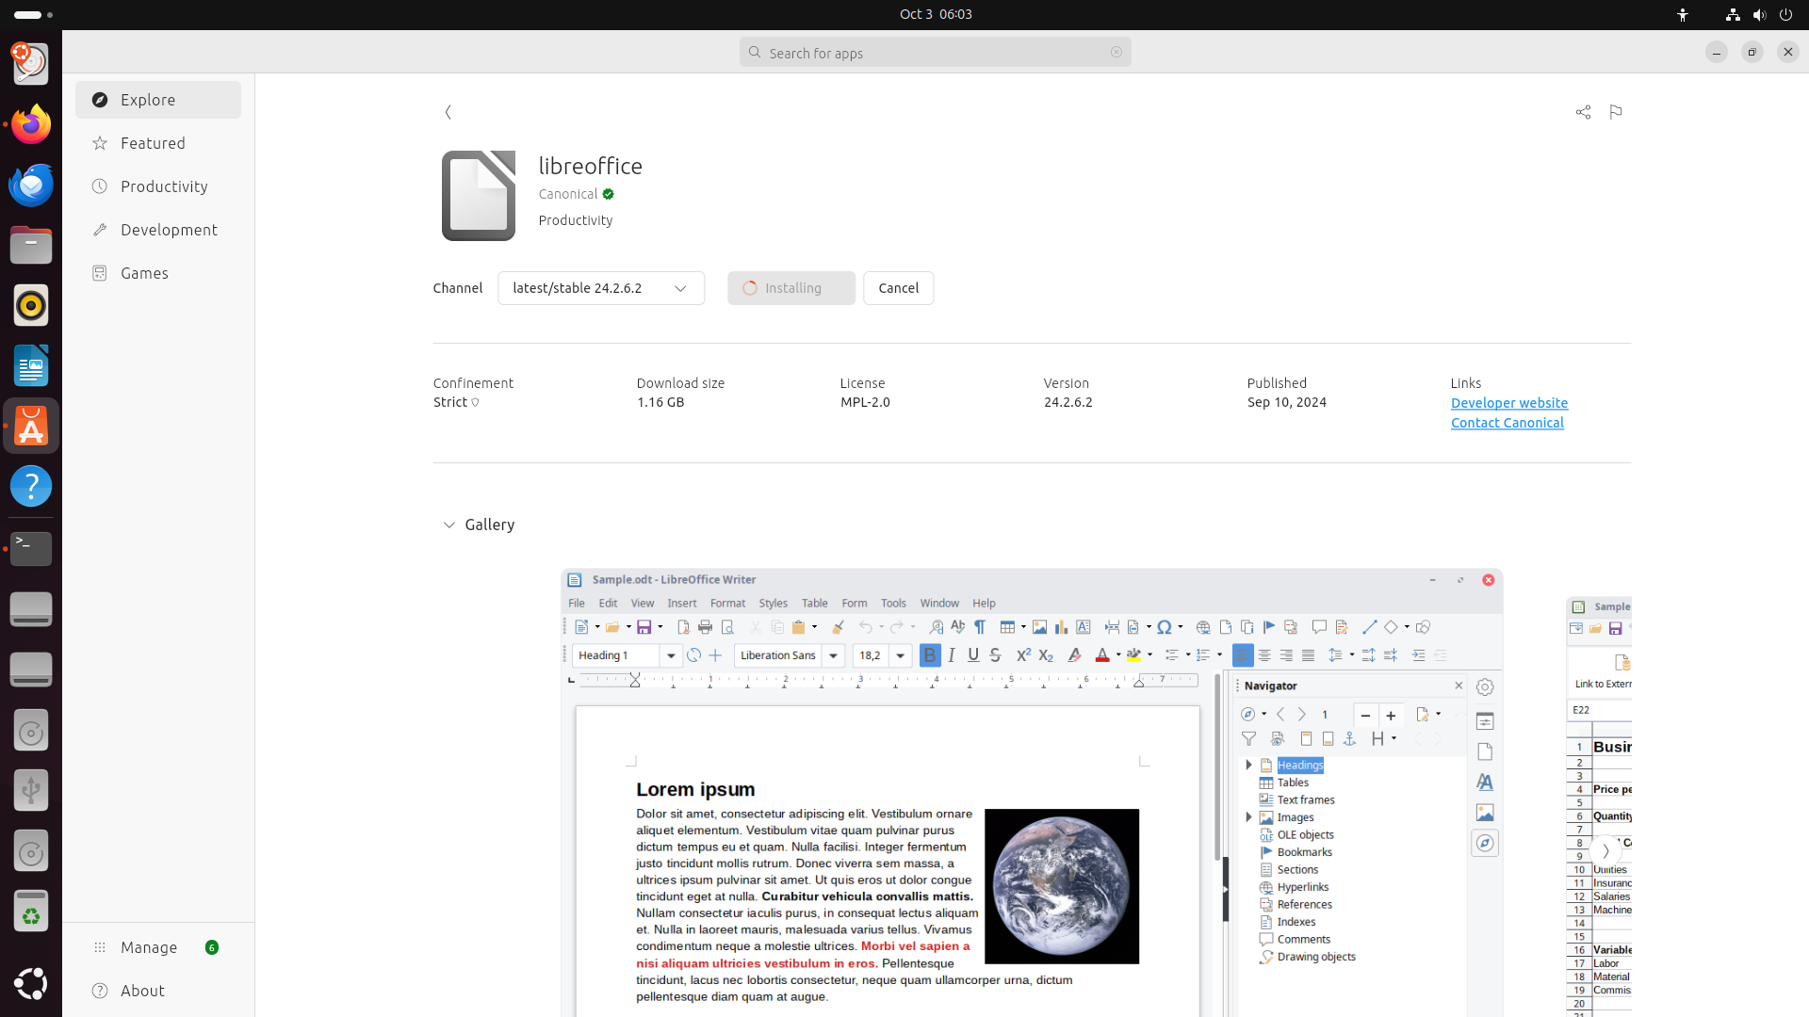Select the Explore section
This screenshot has height=1017, width=1809.
tap(158, 100)
